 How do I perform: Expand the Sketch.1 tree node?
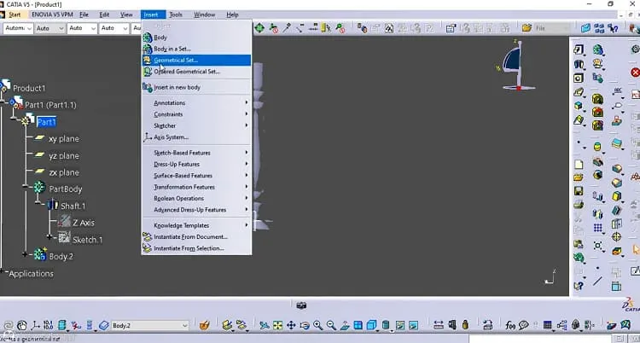tap(49, 237)
